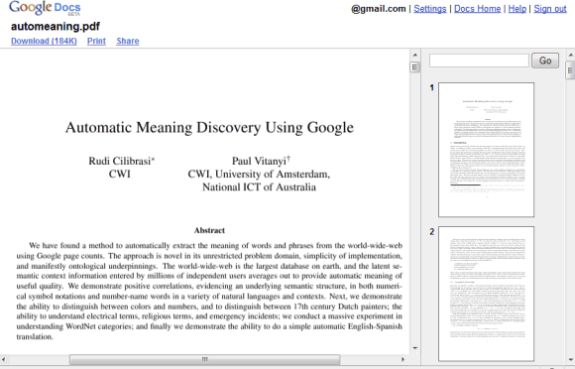The width and height of the screenshot is (575, 369).
Task: Open the Help link
Action: (517, 9)
